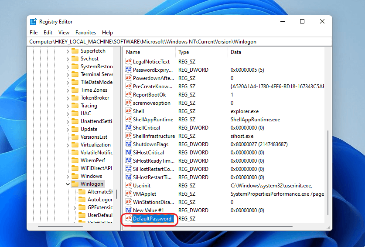The width and height of the screenshot is (365, 247).
Task: Click the Superfetch folder icon
Action: click(75, 51)
